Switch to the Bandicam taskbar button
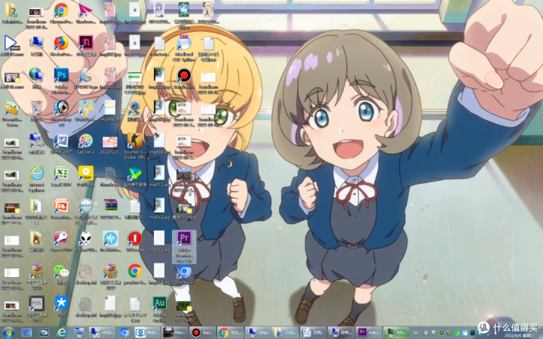 203,332
